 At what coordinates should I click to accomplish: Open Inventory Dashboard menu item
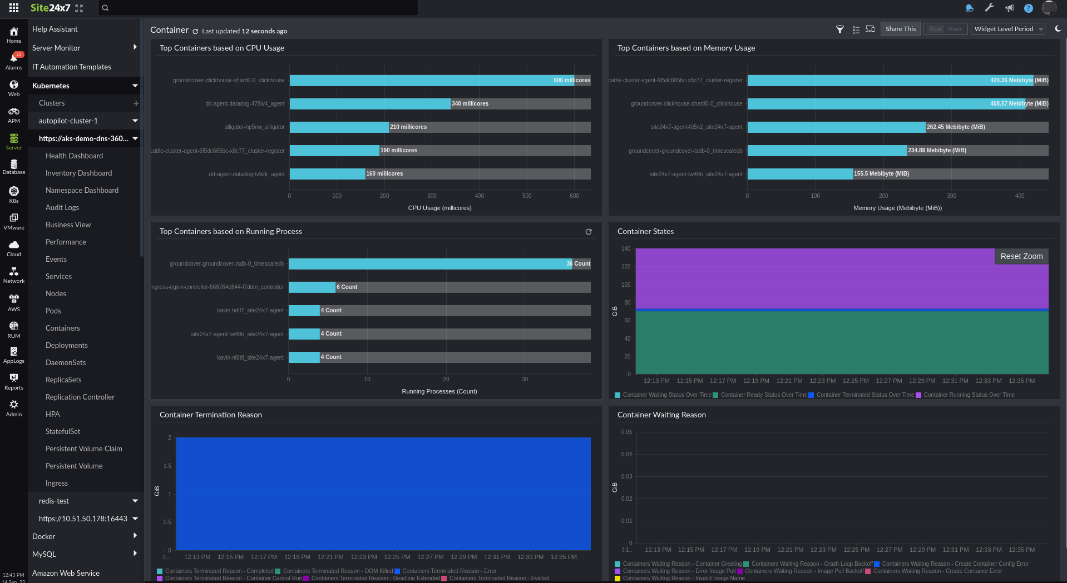click(78, 173)
